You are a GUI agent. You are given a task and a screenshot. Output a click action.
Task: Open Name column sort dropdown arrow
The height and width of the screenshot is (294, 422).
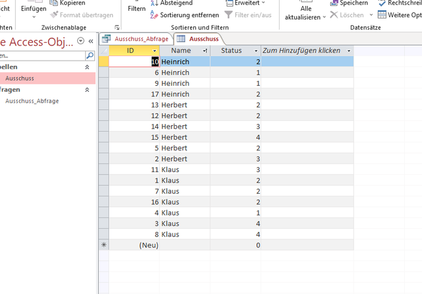coord(205,51)
